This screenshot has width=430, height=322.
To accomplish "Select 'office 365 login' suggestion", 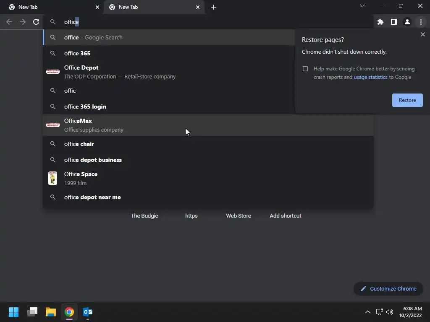I will [169, 107].
